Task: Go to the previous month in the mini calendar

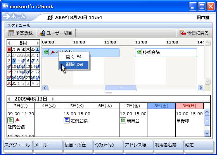Action: click(9, 43)
